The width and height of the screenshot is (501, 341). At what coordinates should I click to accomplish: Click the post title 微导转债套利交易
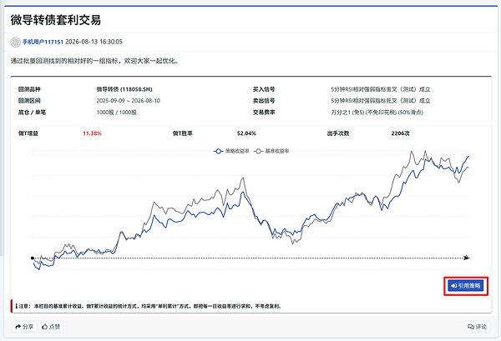56,20
